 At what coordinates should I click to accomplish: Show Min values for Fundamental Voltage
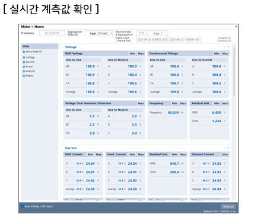coord(217,53)
